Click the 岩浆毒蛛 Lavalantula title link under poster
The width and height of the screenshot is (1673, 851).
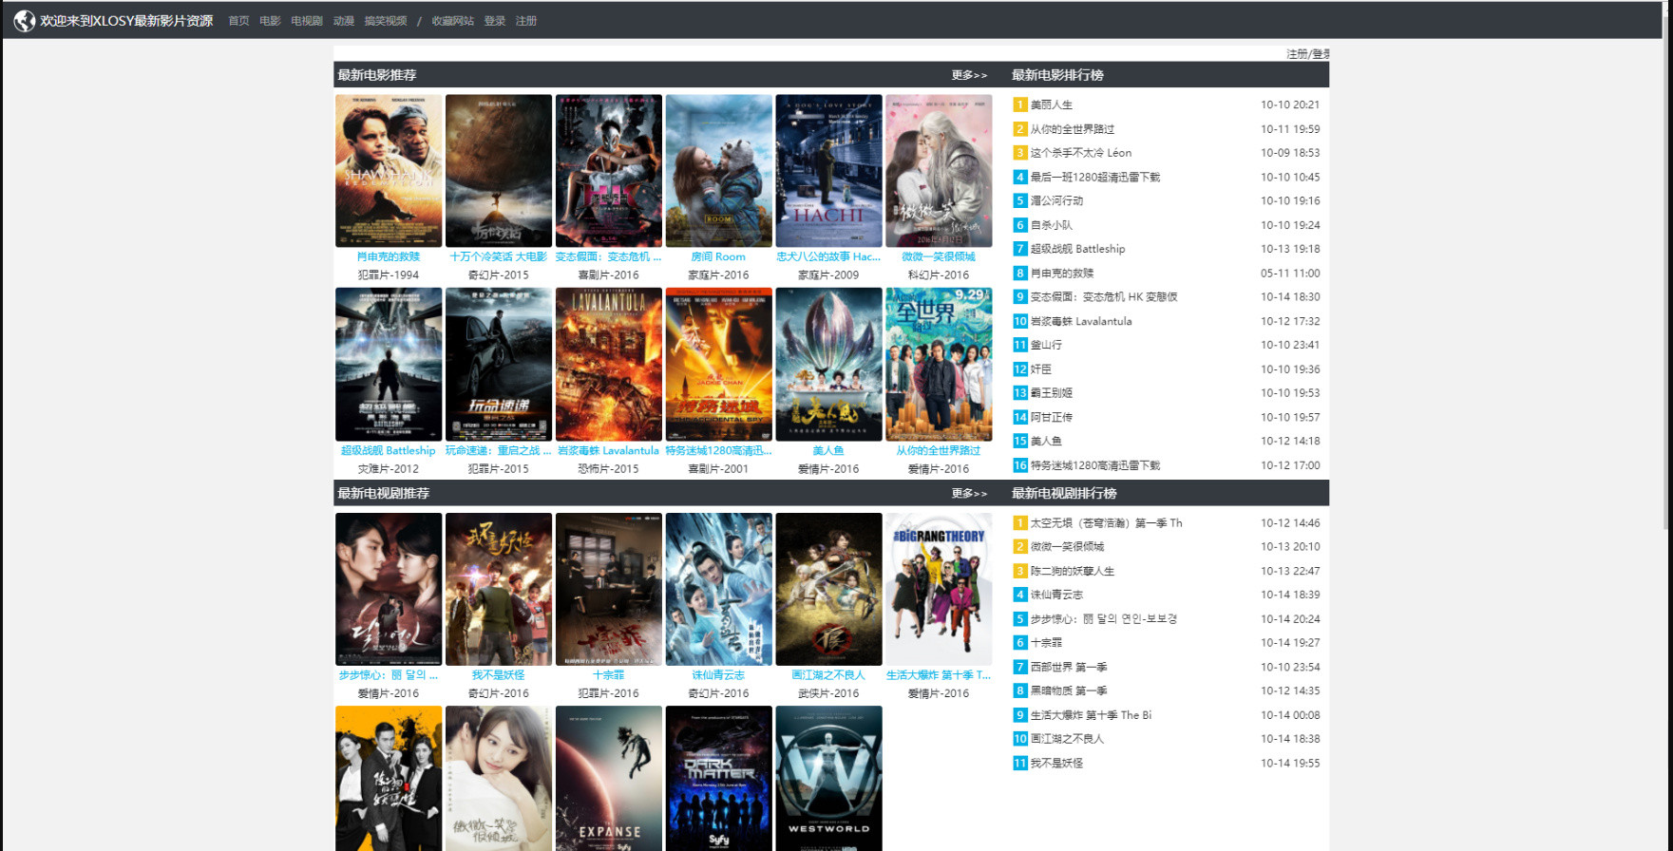608,450
